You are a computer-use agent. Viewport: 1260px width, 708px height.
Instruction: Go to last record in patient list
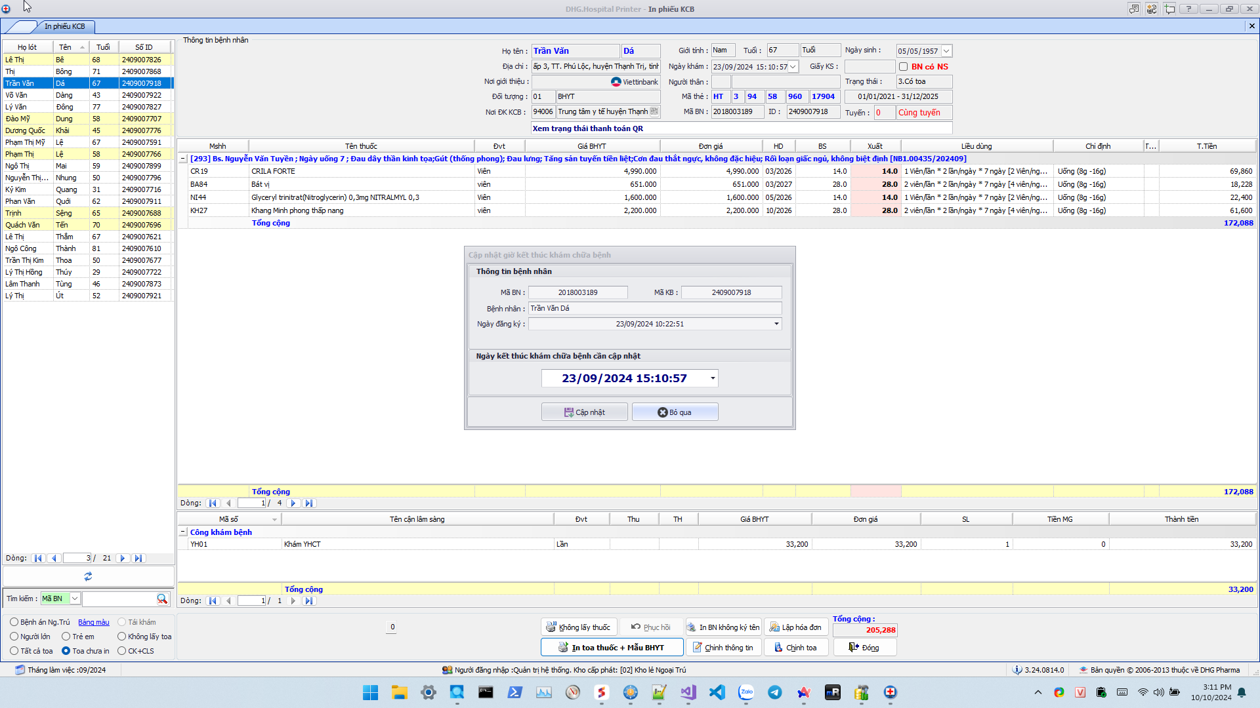click(x=138, y=559)
